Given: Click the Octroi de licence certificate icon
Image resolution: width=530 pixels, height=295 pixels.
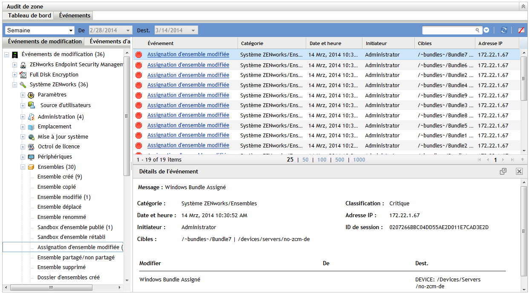Looking at the screenshot, I should [x=31, y=147].
